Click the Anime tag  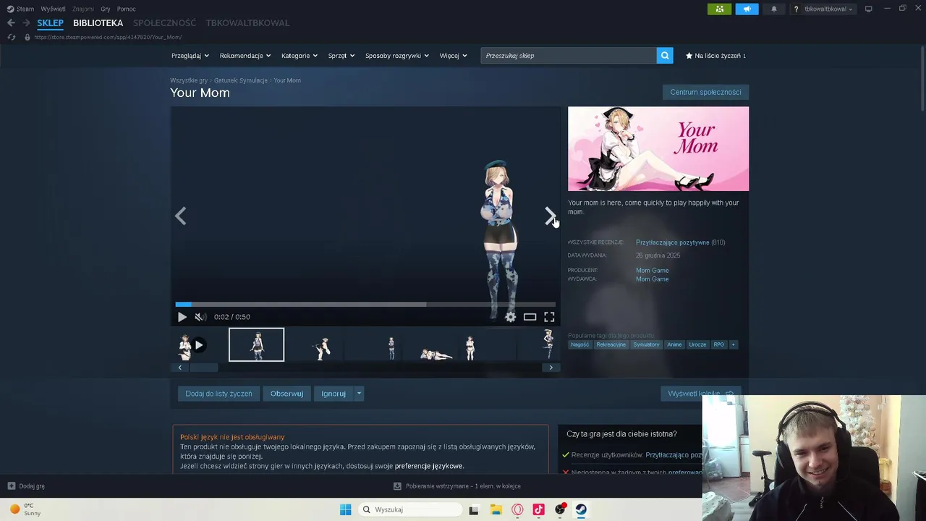[x=674, y=344]
